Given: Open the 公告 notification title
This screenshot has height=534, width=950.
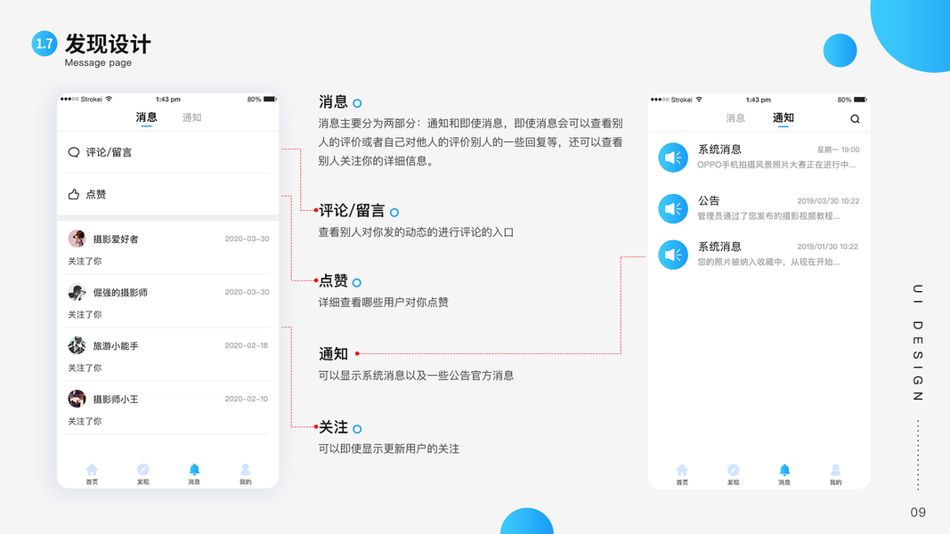Looking at the screenshot, I should 709,200.
